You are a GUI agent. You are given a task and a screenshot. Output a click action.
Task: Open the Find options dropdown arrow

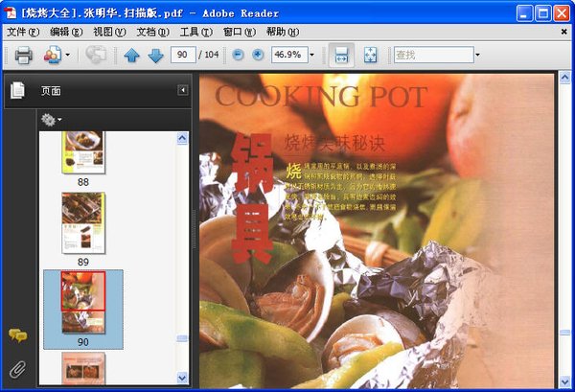point(477,55)
